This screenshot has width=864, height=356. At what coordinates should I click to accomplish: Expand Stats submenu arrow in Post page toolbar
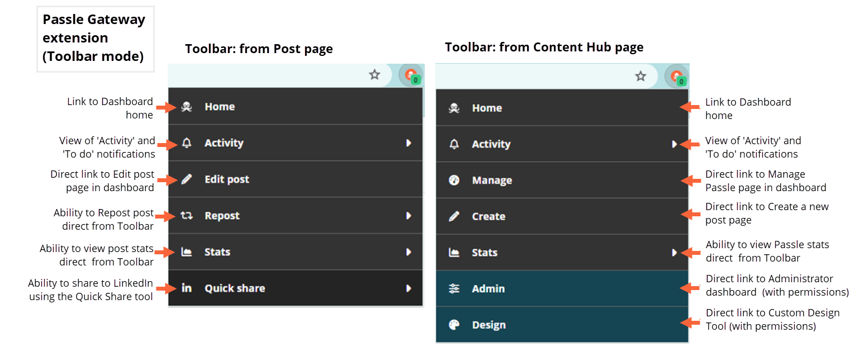point(409,252)
